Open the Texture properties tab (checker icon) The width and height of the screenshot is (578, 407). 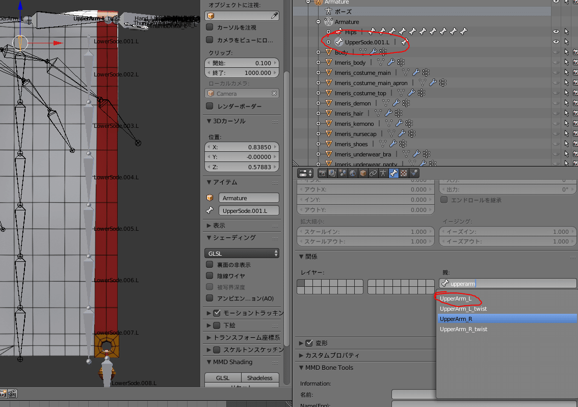pyautogui.click(x=404, y=173)
